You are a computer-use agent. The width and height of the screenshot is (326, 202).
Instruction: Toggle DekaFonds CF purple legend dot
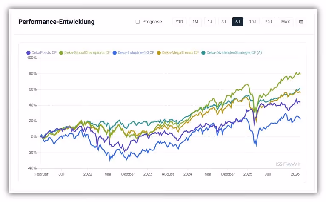click(28, 53)
